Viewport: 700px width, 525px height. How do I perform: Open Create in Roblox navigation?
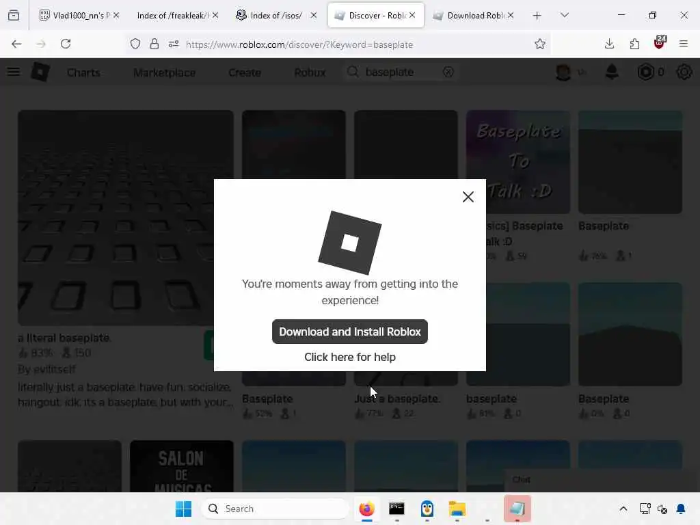pyautogui.click(x=245, y=72)
